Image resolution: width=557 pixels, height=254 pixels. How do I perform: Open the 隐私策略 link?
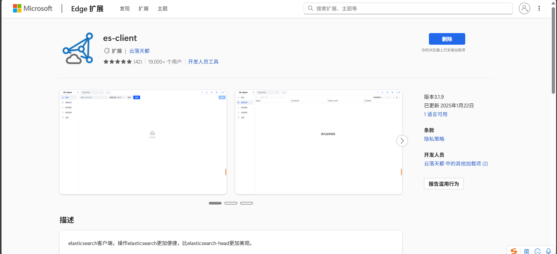(434, 139)
